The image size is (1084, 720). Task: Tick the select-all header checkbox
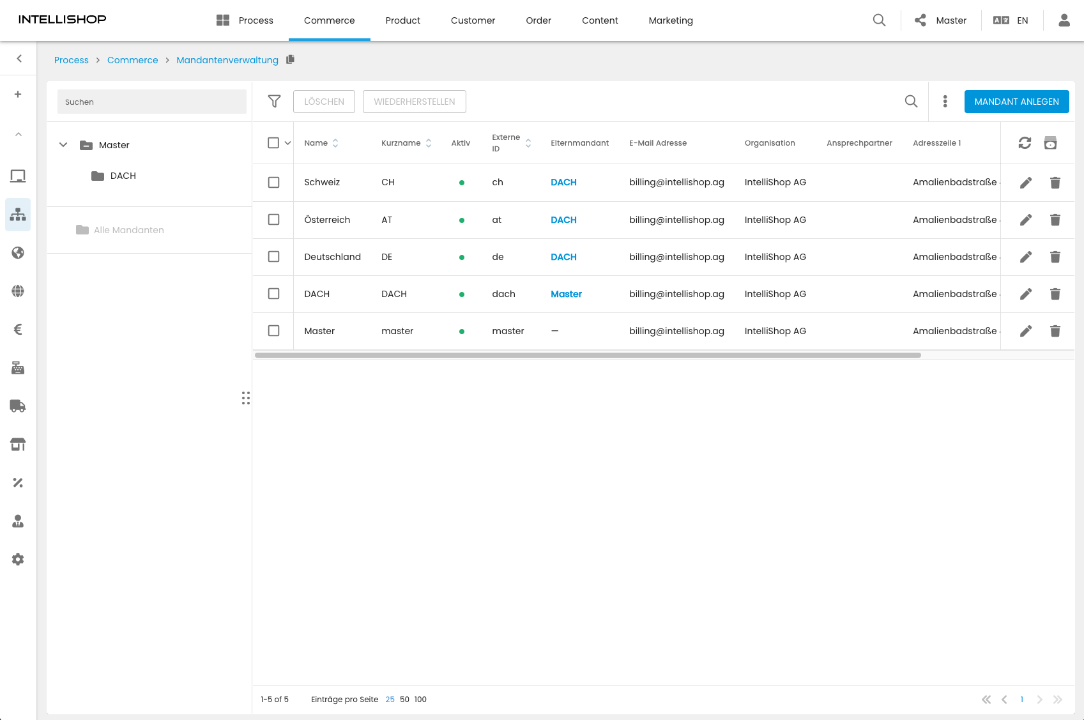pos(273,143)
